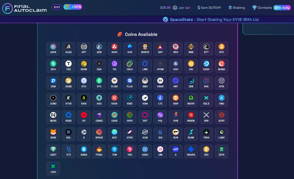Viewport: 294px width, 179px height.
Task: Choose the DOT coin tile
Action: click(145, 117)
